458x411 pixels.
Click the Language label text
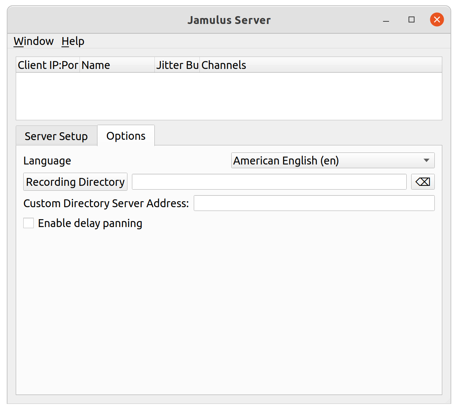47,161
